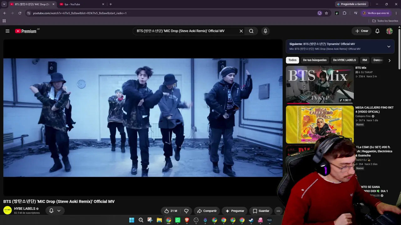Open WhatsApp from the taskbar
The width and height of the screenshot is (401, 225).
coord(178,220)
